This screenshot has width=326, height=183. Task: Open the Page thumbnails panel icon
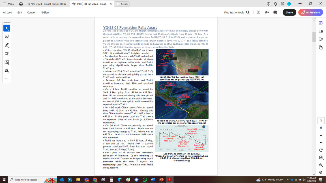[x=321, y=47]
